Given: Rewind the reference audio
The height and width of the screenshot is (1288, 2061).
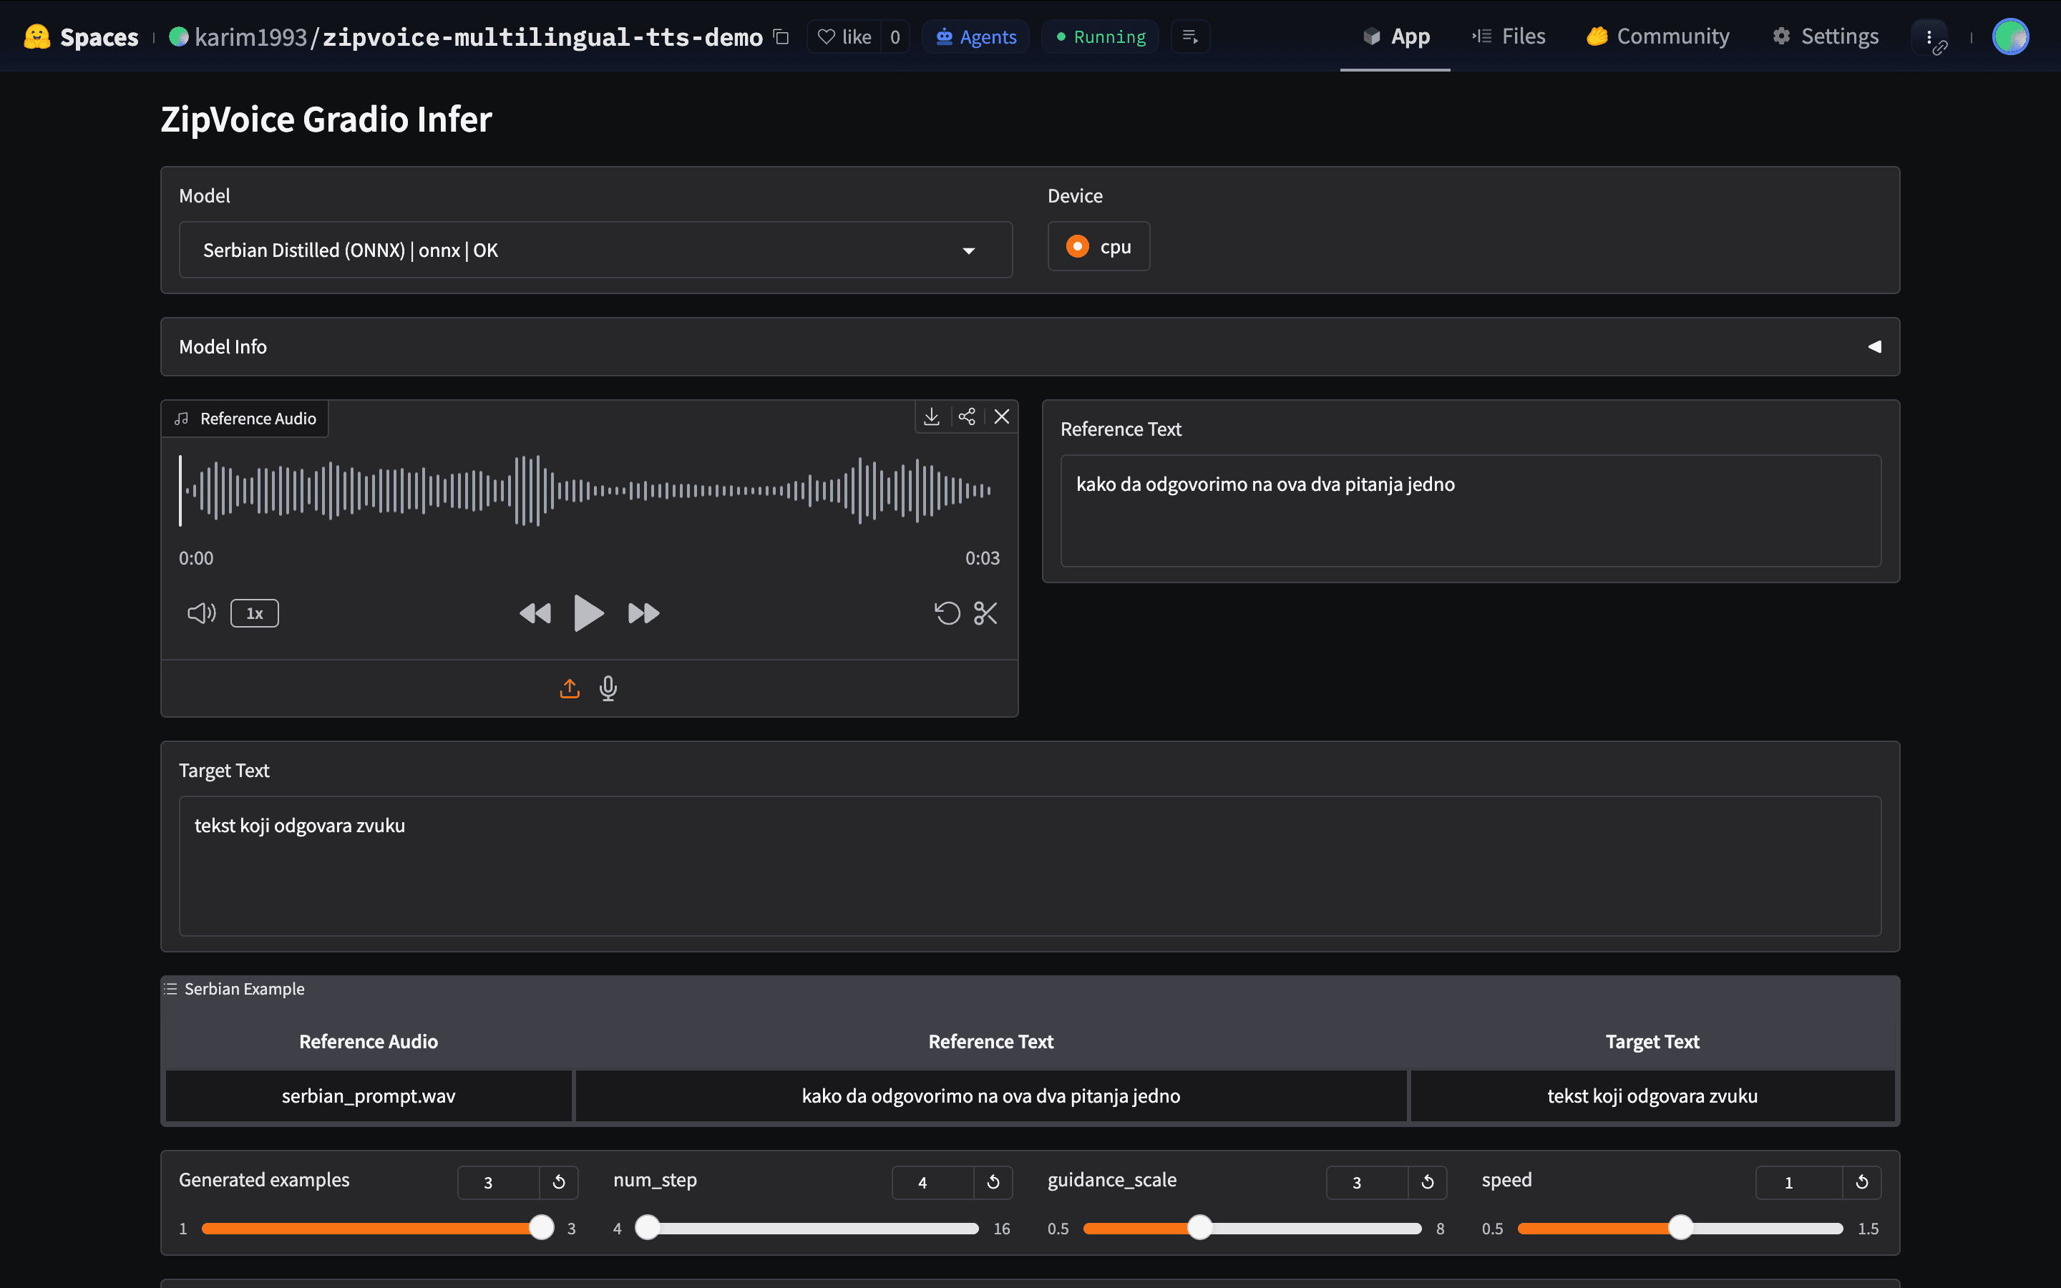Looking at the screenshot, I should point(536,613).
